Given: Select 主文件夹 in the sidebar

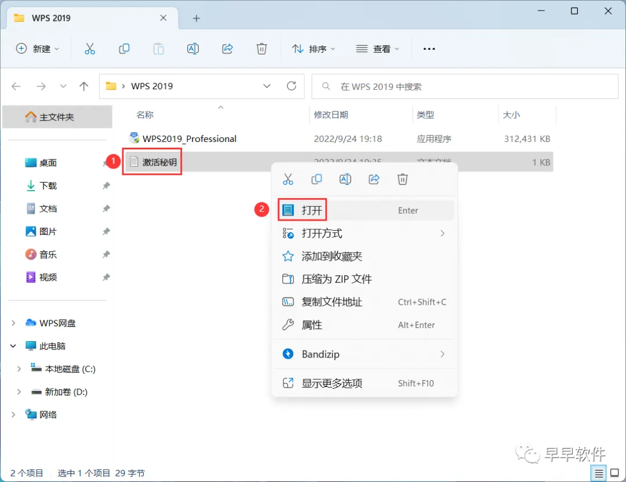Looking at the screenshot, I should pyautogui.click(x=57, y=117).
